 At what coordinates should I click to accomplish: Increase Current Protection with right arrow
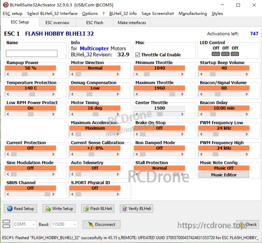click(53, 154)
